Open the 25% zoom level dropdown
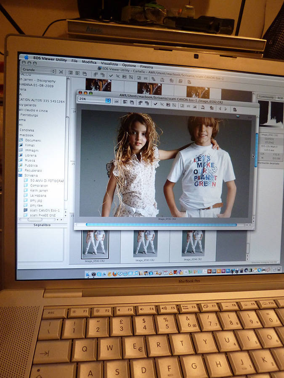 click(x=95, y=100)
